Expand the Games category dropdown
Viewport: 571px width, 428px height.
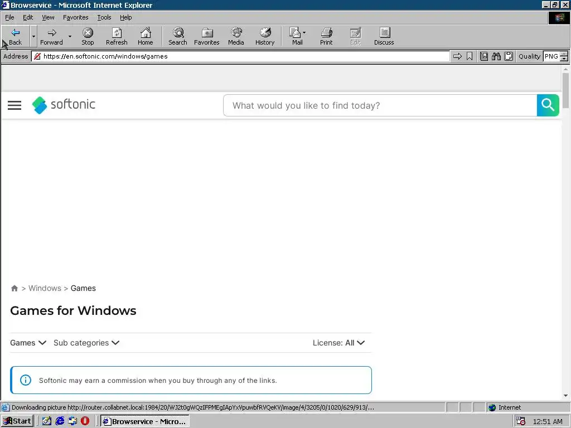click(x=28, y=343)
